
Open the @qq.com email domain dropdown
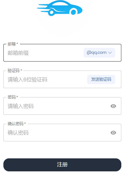pos(99,53)
